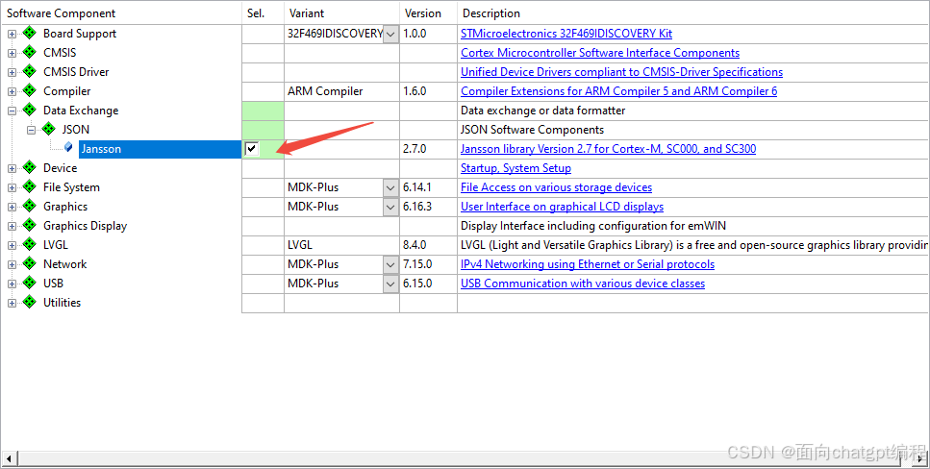Expand the USB tree node
This screenshot has height=469, width=930.
pos(12,284)
